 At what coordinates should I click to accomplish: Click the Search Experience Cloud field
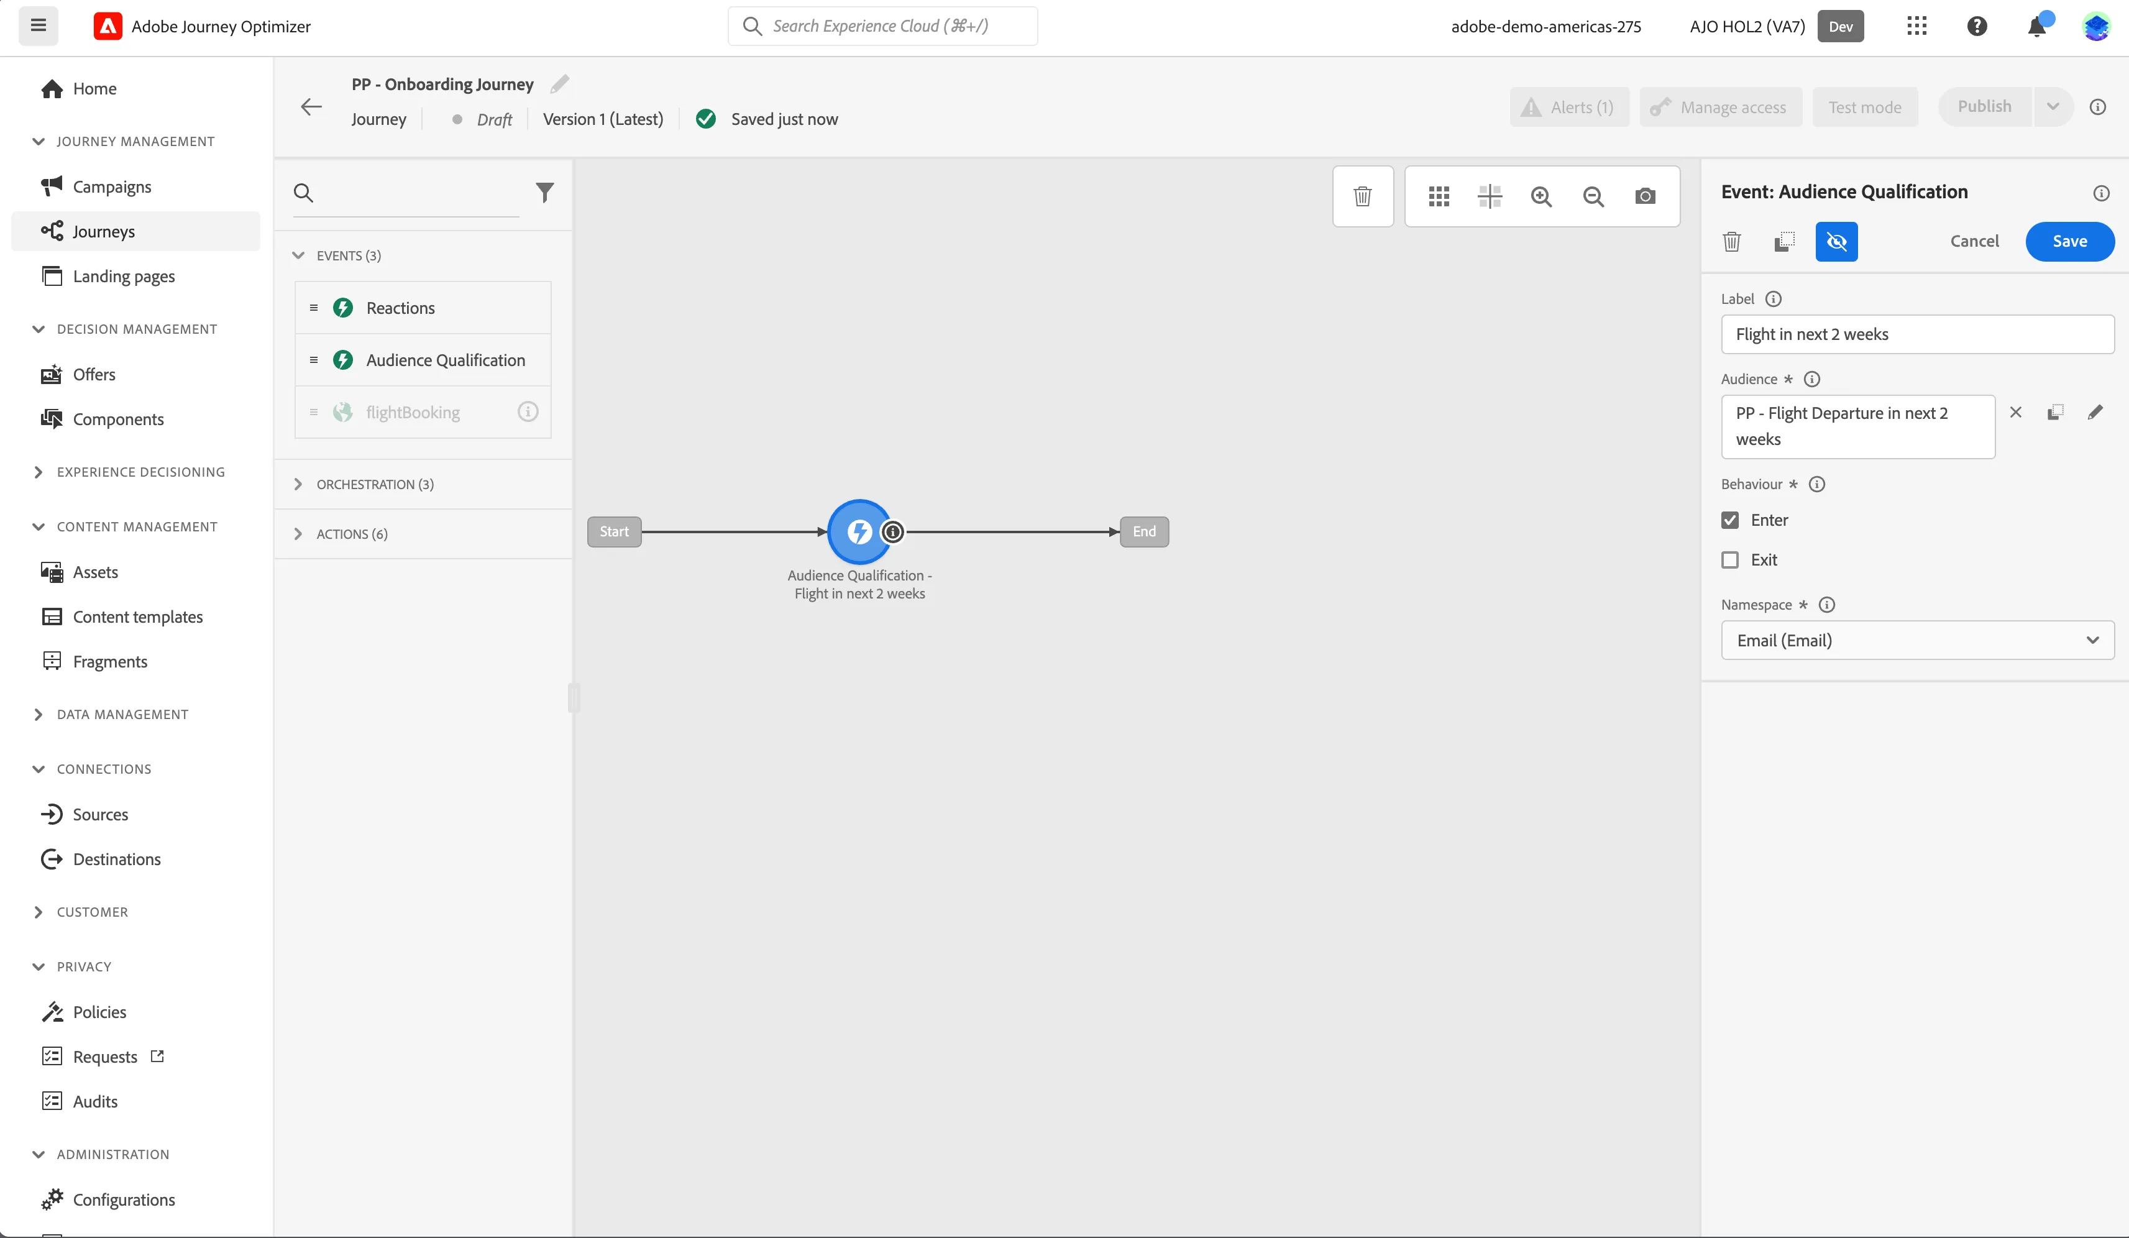(883, 26)
